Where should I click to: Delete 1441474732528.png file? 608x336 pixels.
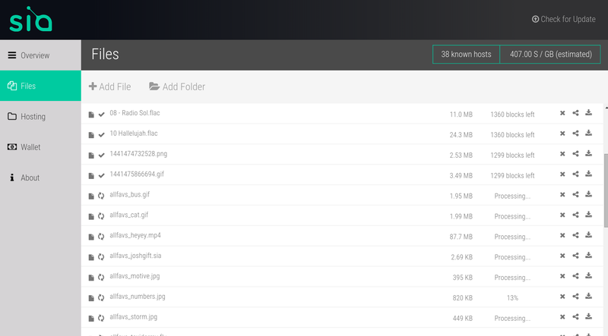pyautogui.click(x=562, y=154)
